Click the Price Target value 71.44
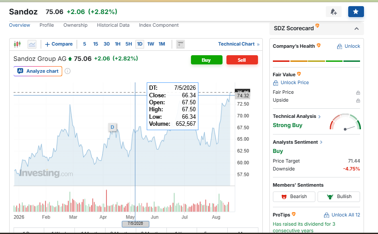 coord(354,161)
